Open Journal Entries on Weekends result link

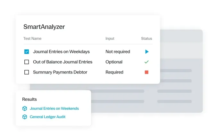coord(54,108)
